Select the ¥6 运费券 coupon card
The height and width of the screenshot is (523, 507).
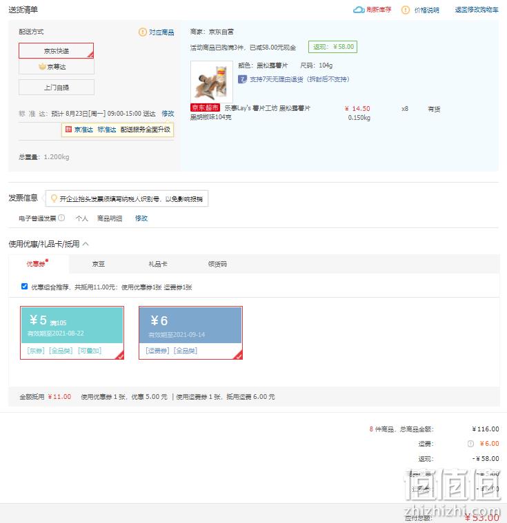190,333
